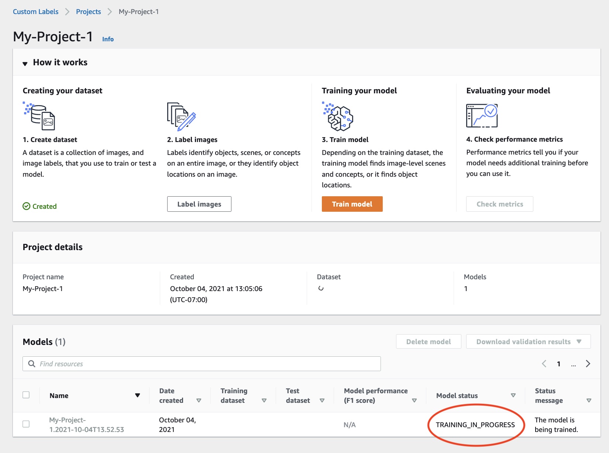The height and width of the screenshot is (453, 609).
Task: Collapse the How it works section
Action: point(24,63)
